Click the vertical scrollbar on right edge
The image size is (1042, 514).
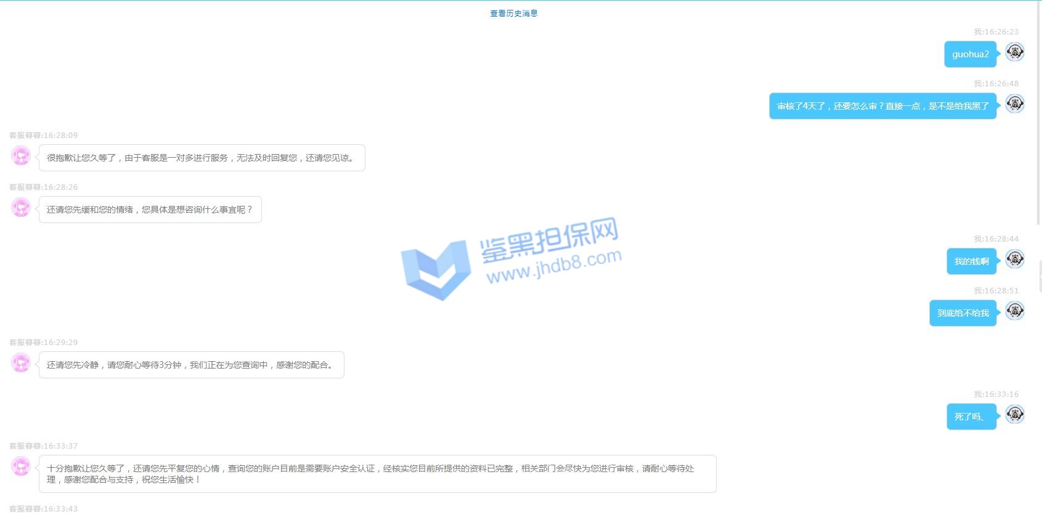click(1039, 111)
